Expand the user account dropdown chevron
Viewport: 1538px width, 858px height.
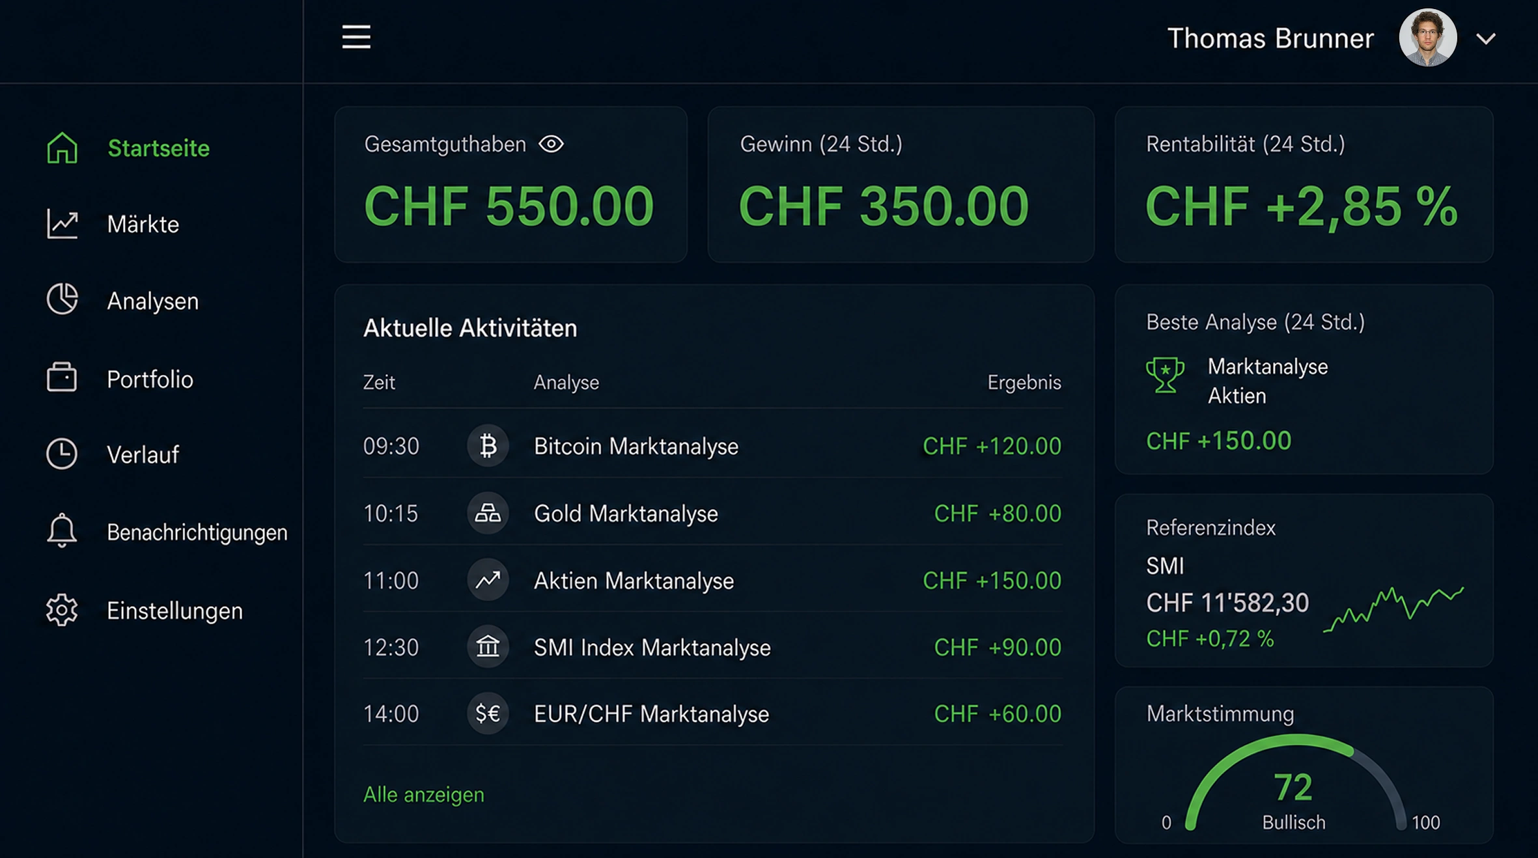tap(1486, 39)
